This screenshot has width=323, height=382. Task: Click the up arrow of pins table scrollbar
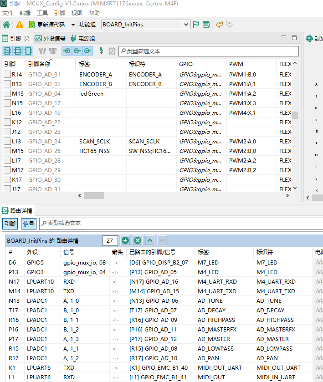pyautogui.click(x=295, y=63)
